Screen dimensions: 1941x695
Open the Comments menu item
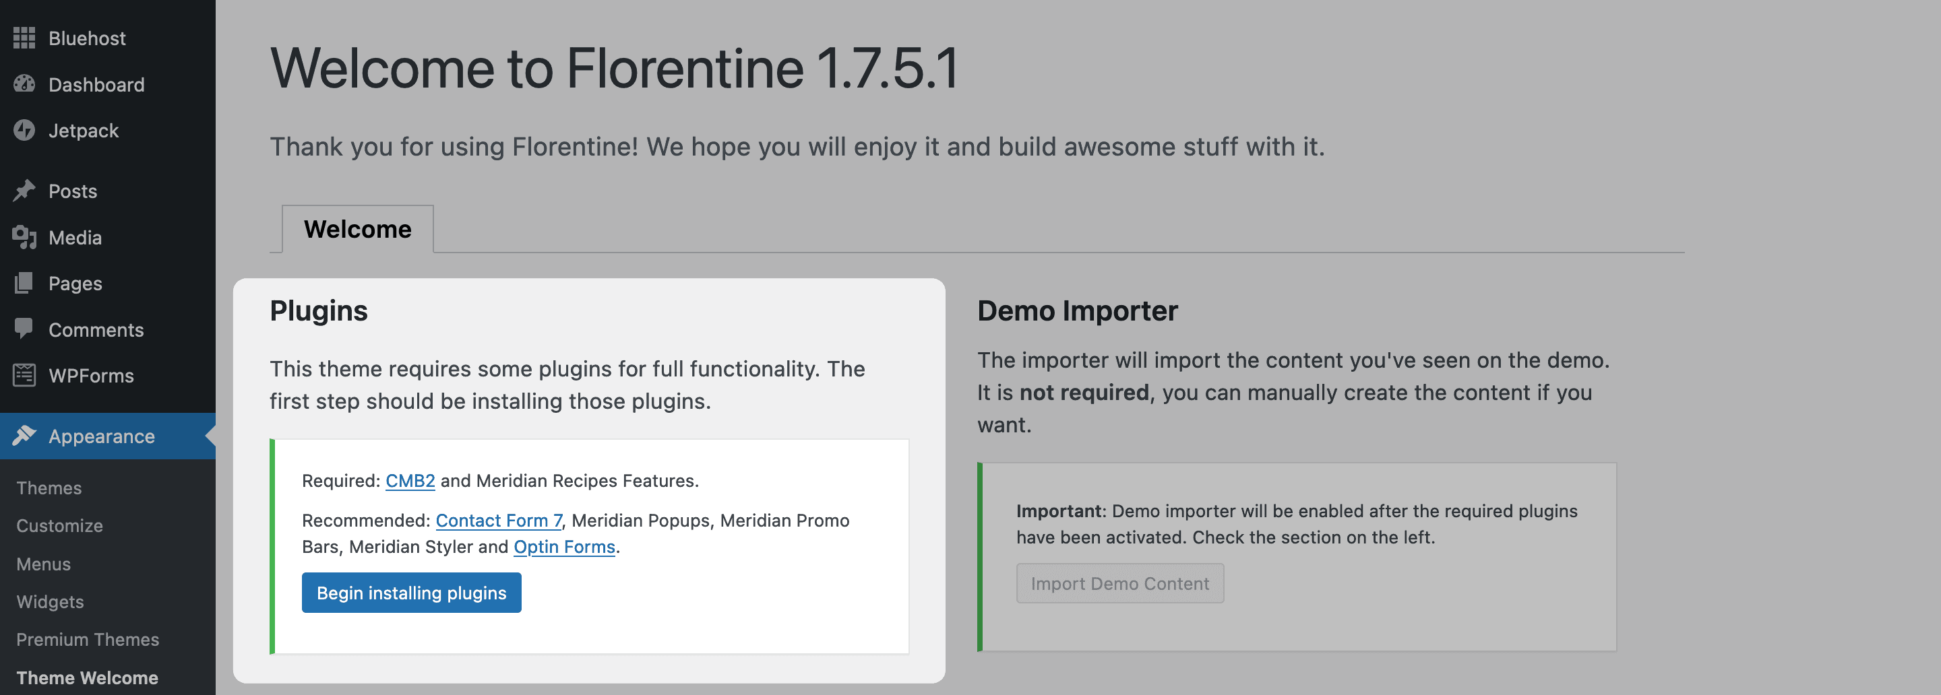(96, 330)
